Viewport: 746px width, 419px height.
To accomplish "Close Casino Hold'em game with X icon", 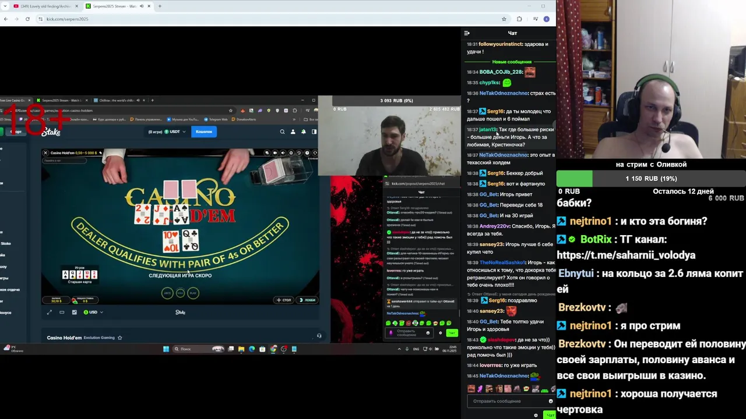I will point(45,153).
